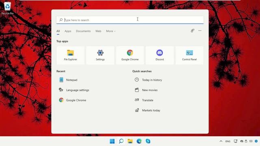Open Discord from Top apps
This screenshot has height=146, width=260.
[160, 55]
